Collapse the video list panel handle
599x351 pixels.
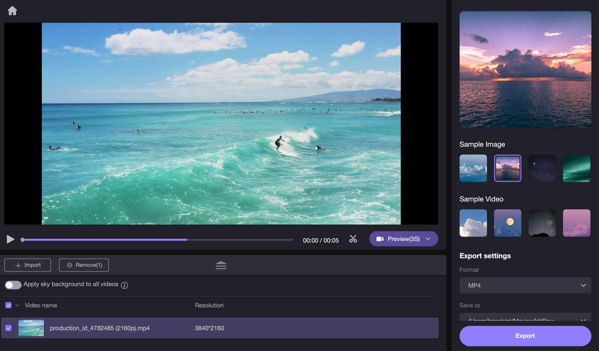click(221, 265)
